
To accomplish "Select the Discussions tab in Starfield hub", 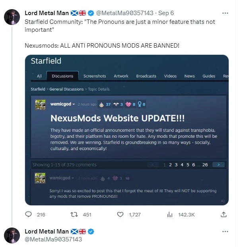I will (62, 76).
